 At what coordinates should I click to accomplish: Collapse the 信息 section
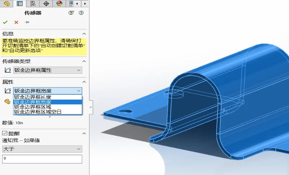coord(84,34)
